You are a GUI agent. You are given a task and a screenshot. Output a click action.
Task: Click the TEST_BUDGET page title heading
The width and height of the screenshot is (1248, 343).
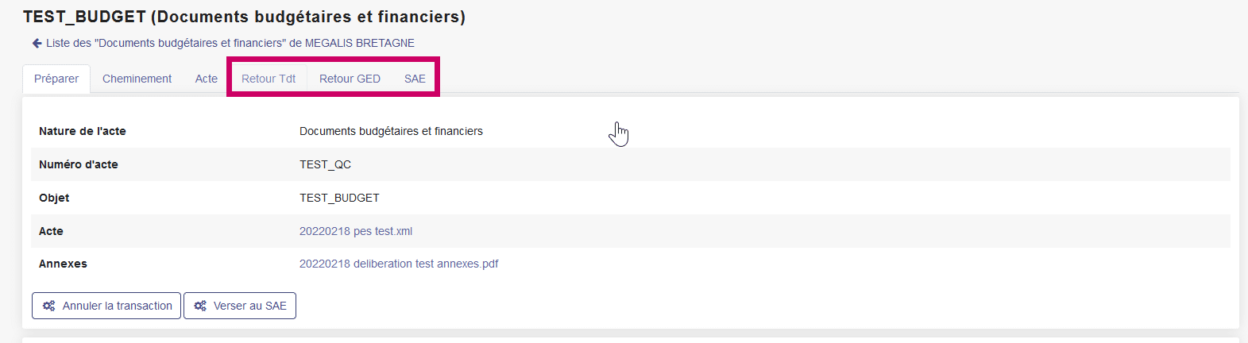[x=244, y=17]
